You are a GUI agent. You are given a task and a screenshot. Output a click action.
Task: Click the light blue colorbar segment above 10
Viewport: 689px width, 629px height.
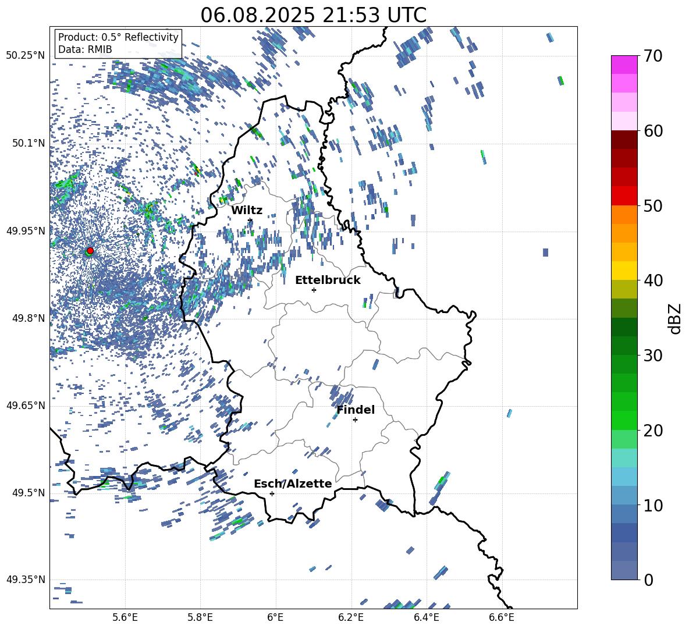624,477
